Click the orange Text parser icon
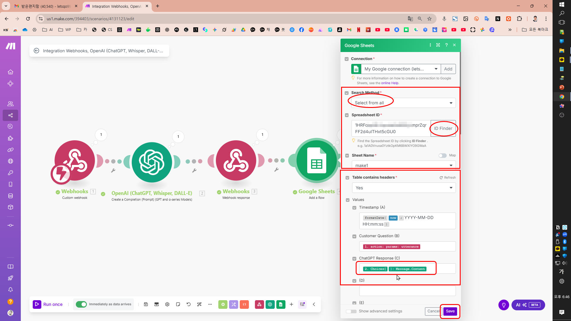 coord(244,304)
